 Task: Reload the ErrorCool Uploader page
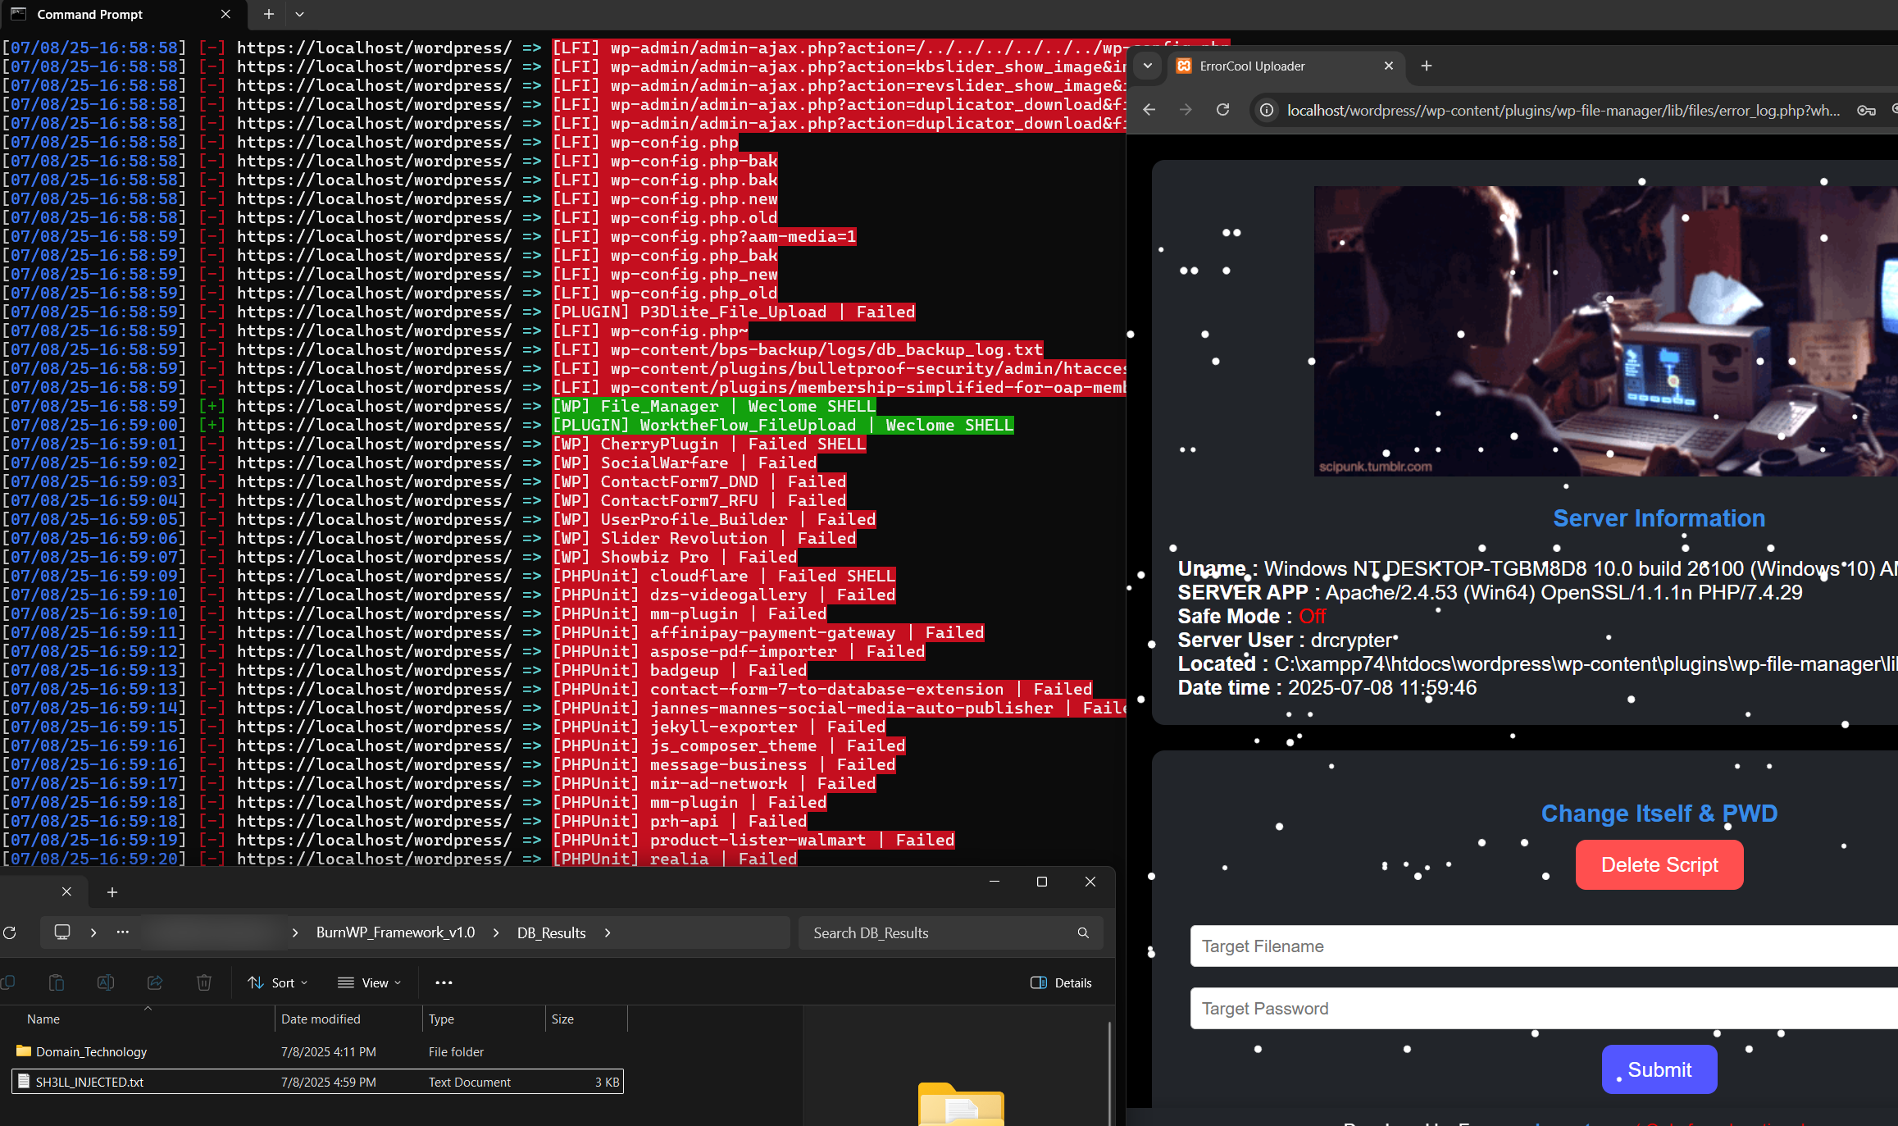[x=1222, y=109]
